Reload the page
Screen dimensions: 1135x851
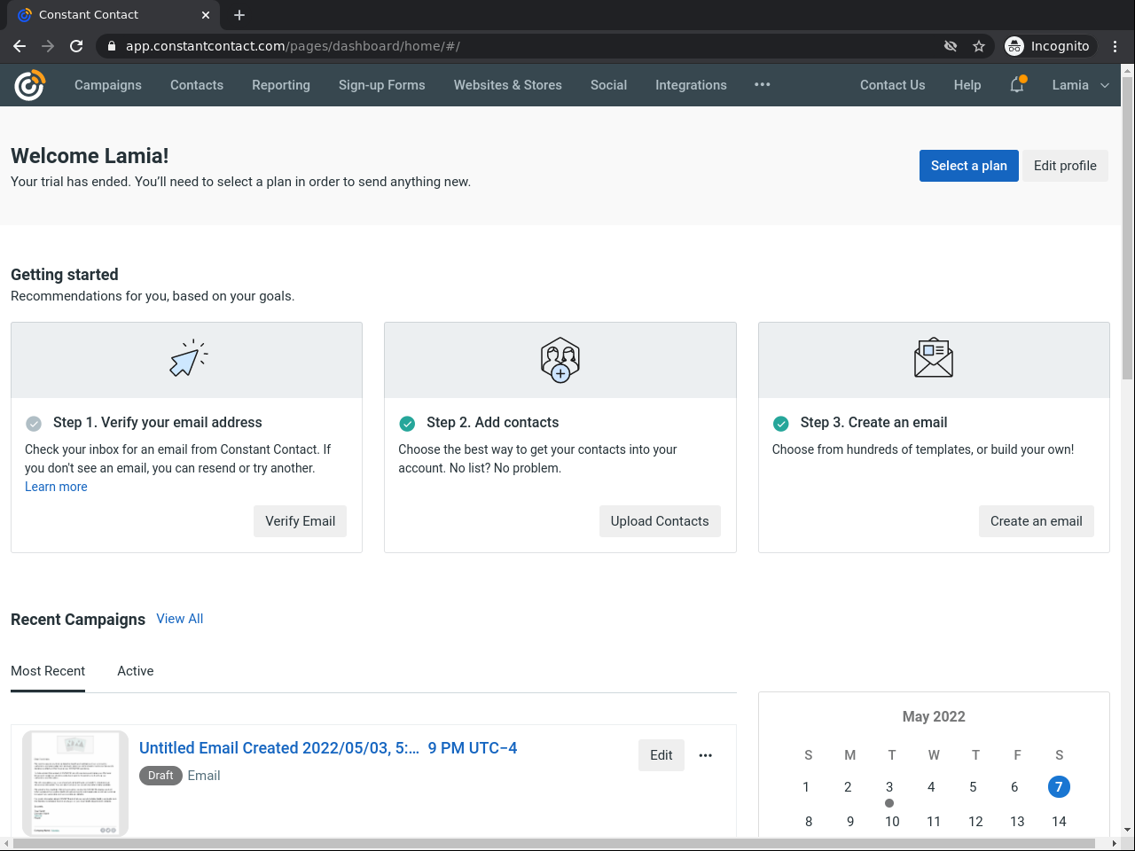click(x=76, y=46)
